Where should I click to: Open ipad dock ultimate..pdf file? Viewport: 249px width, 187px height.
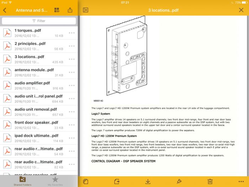tap(39, 138)
